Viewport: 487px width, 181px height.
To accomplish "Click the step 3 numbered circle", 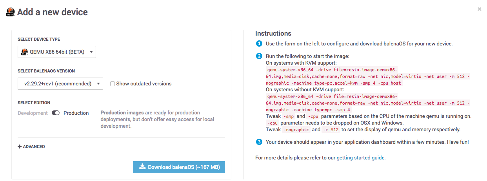I will [x=259, y=142].
